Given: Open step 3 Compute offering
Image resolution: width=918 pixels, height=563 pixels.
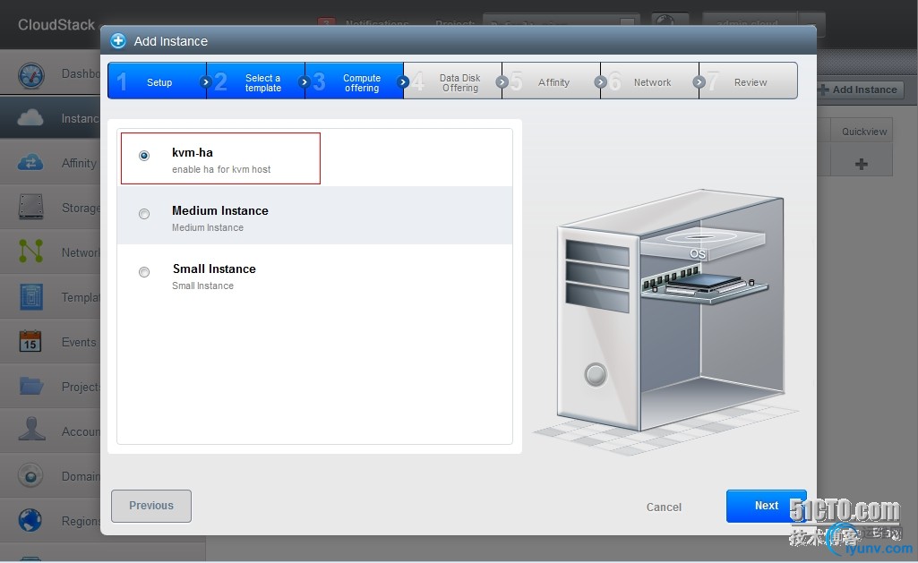Looking at the screenshot, I should pos(354,81).
